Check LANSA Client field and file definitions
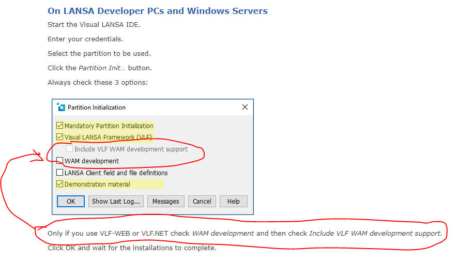This screenshot has width=458, height=261. click(x=59, y=173)
